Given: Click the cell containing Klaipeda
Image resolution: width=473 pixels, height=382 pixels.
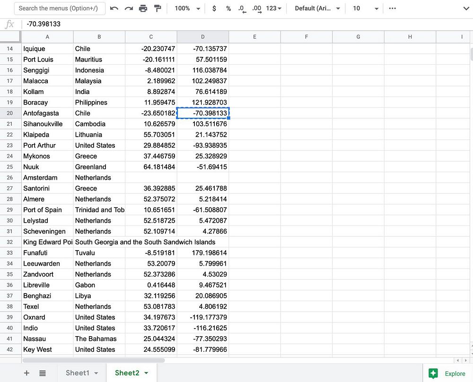Looking at the screenshot, I should (x=47, y=134).
